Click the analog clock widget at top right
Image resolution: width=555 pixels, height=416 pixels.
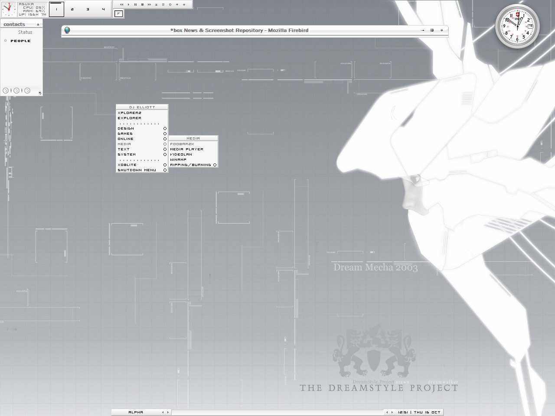(x=517, y=26)
